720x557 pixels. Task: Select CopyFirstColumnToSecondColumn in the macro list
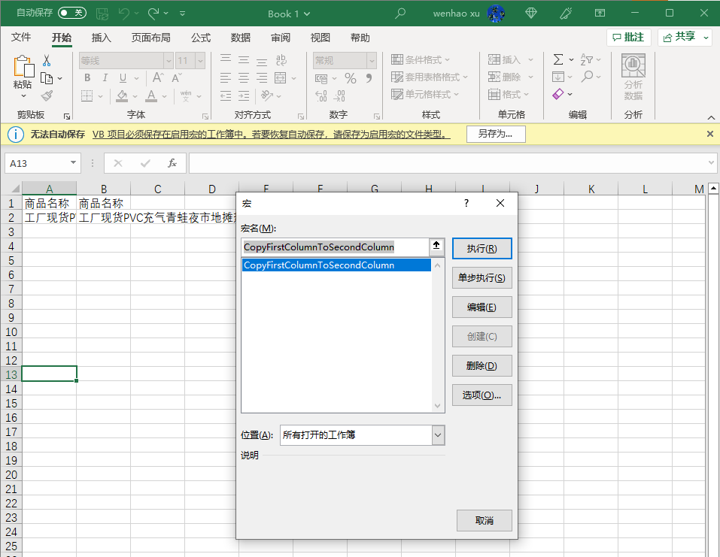[336, 265]
